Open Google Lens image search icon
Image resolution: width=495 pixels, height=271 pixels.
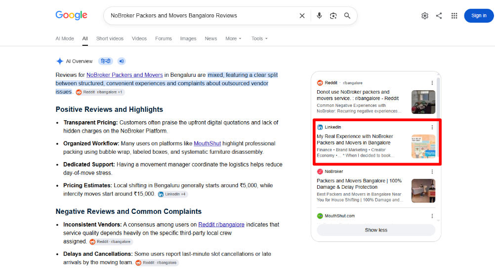pos(333,16)
